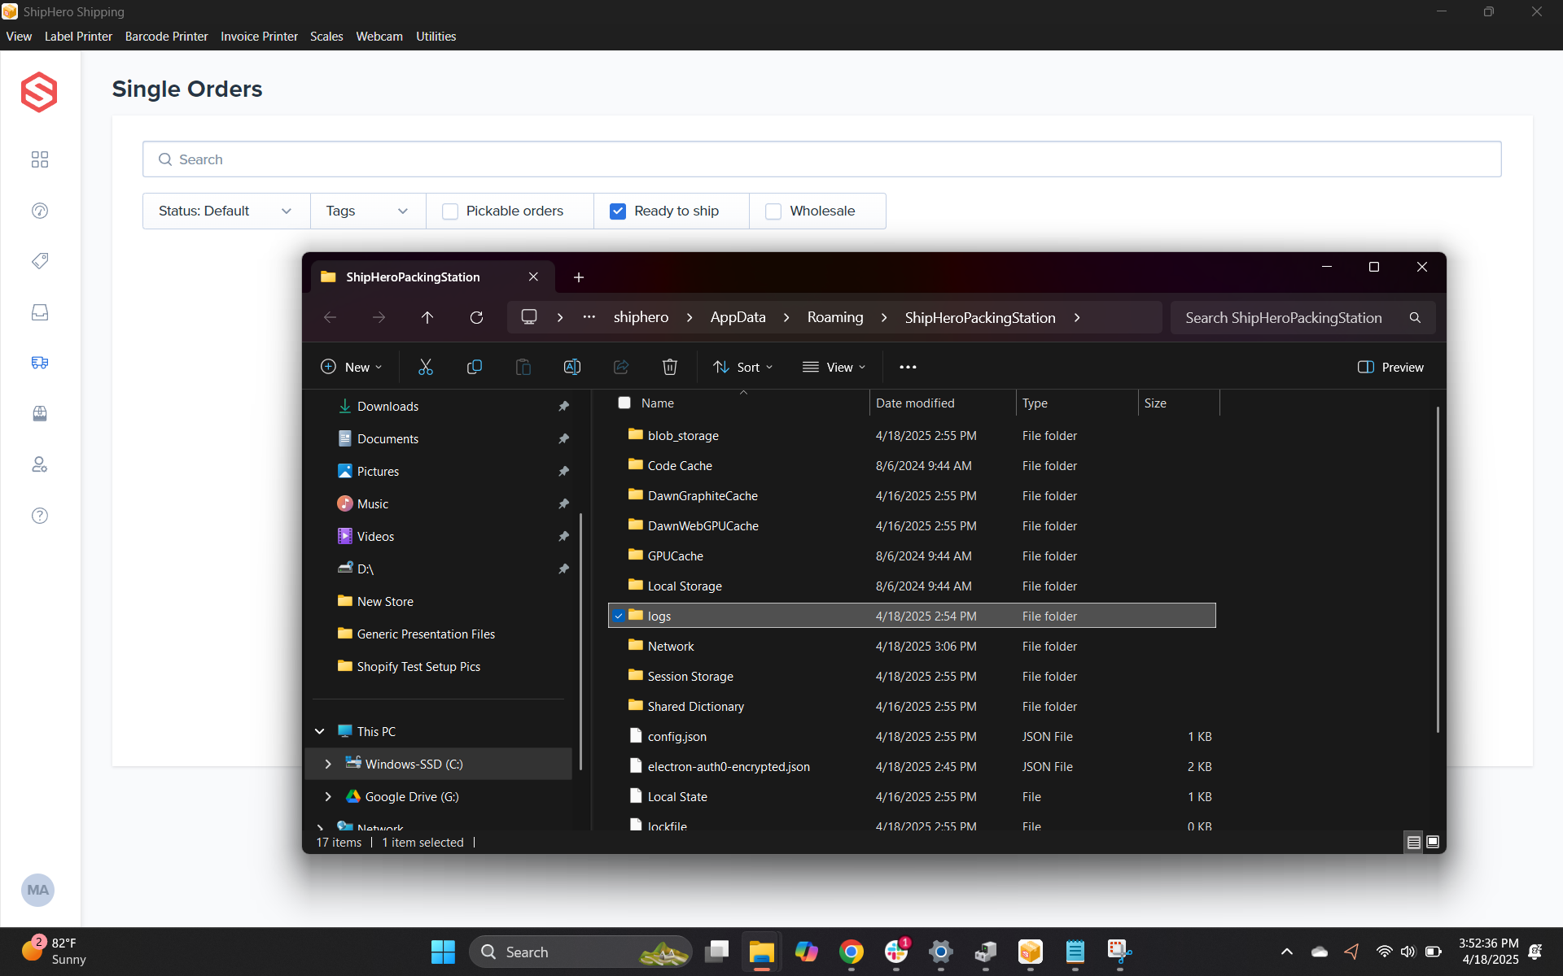This screenshot has width=1563, height=976.
Task: Open the New dropdown in Explorer
Action: click(x=351, y=367)
